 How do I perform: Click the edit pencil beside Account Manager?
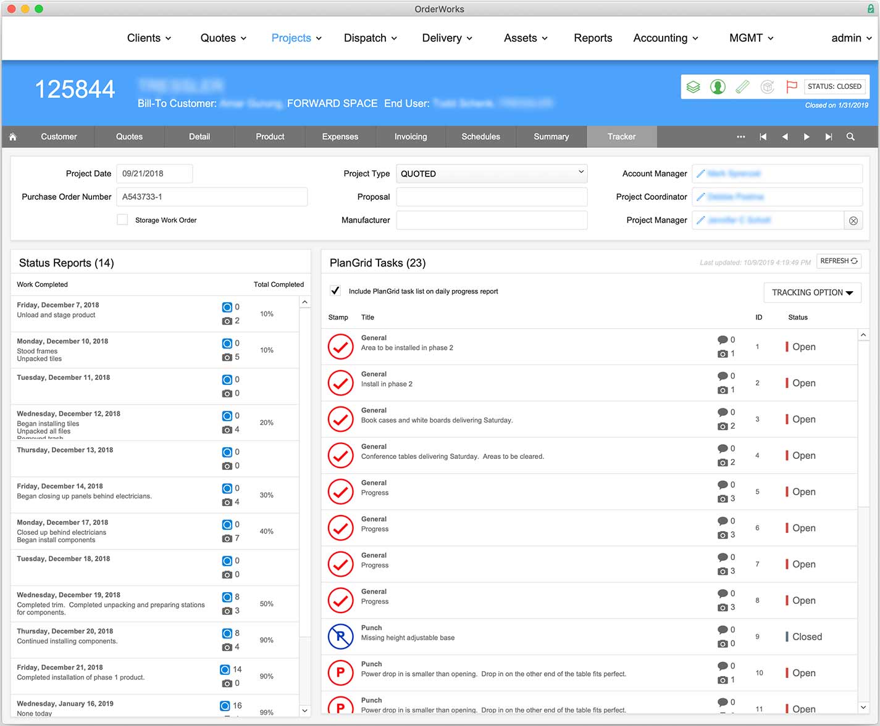[x=700, y=174]
